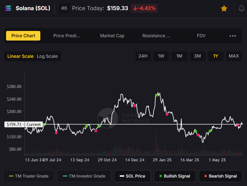Switch chart to Log Scale

pyautogui.click(x=47, y=56)
